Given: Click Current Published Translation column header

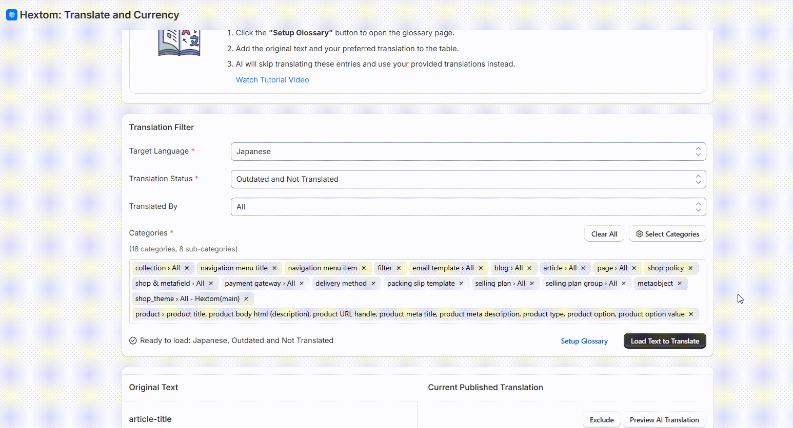Looking at the screenshot, I should [485, 387].
